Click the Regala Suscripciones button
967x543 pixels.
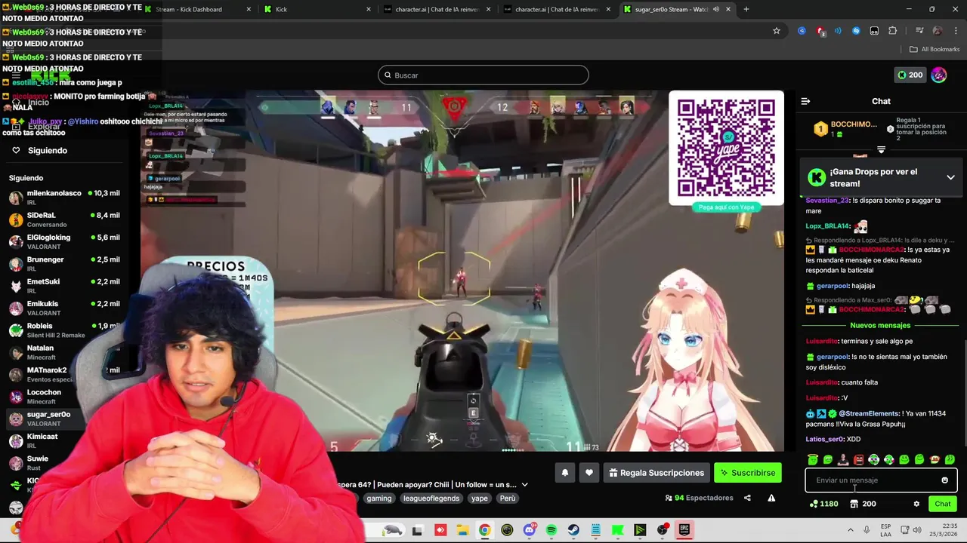pos(657,473)
